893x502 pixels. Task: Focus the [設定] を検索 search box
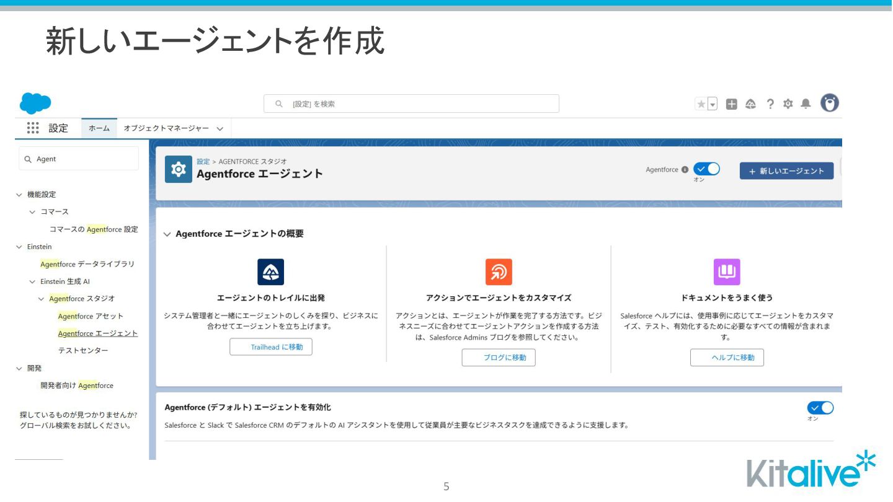point(411,103)
